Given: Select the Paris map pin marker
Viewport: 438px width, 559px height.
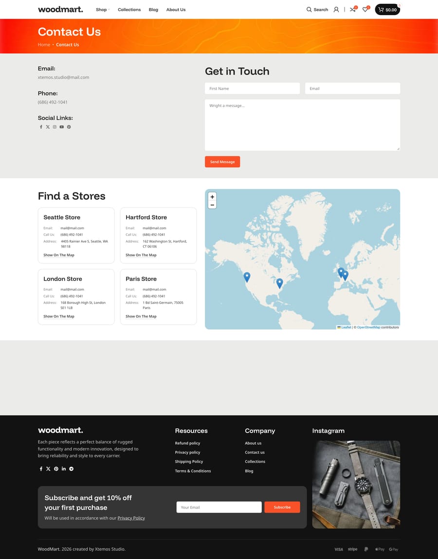Looking at the screenshot, I should tap(345, 276).
